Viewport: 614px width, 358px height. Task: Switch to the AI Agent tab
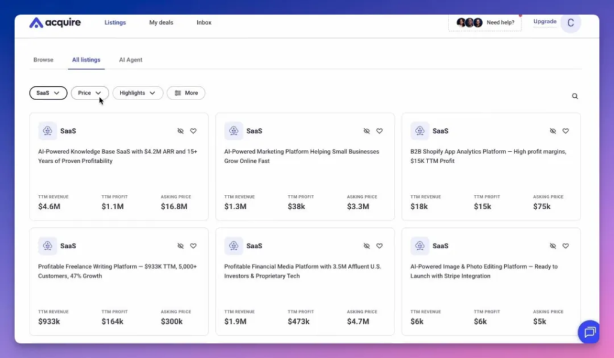[131, 60]
